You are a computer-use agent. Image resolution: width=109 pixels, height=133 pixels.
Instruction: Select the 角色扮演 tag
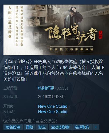[13, 127]
